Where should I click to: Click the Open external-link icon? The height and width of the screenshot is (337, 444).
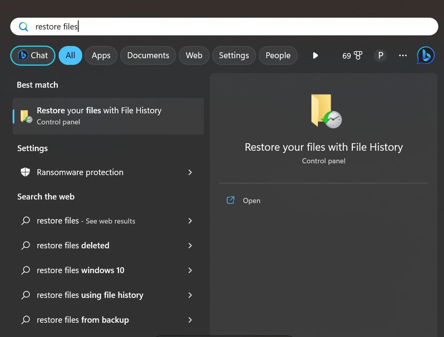pos(231,200)
